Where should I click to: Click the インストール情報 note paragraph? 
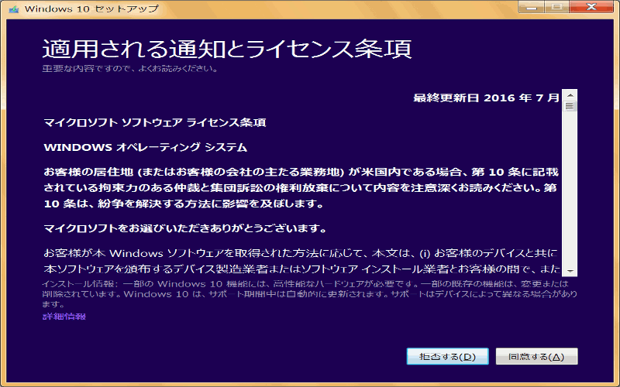[309, 294]
